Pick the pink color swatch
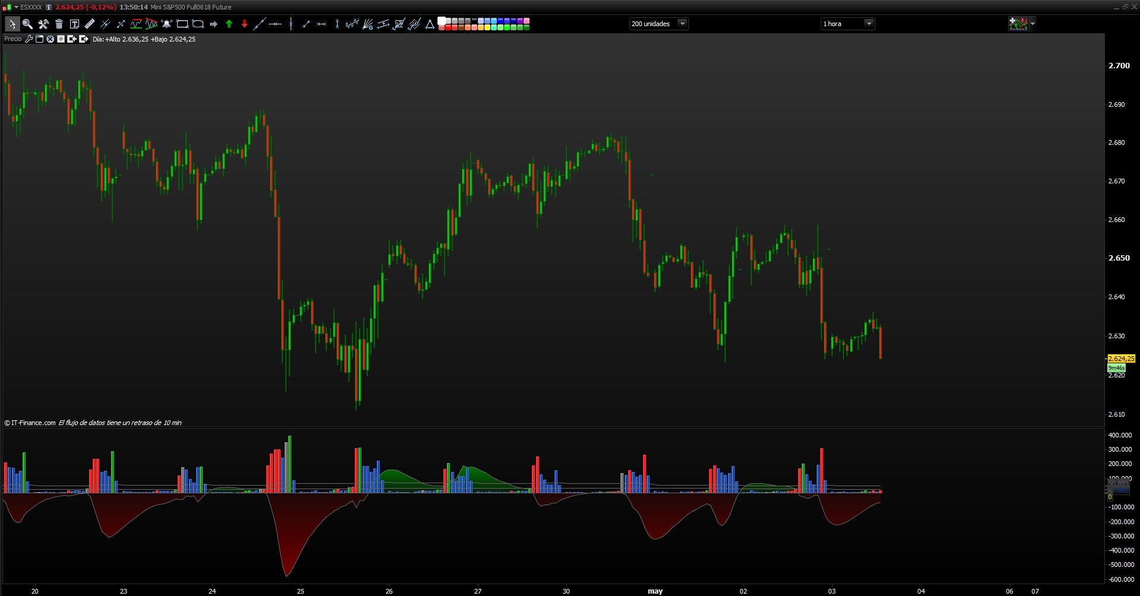 pyautogui.click(x=527, y=21)
